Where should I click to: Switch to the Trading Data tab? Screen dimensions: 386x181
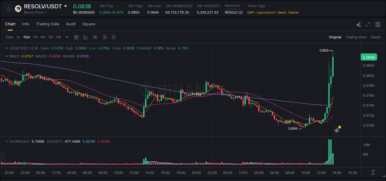pos(48,24)
